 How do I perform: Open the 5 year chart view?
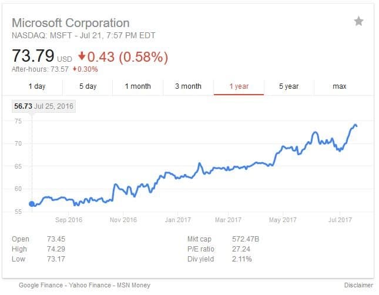[289, 86]
